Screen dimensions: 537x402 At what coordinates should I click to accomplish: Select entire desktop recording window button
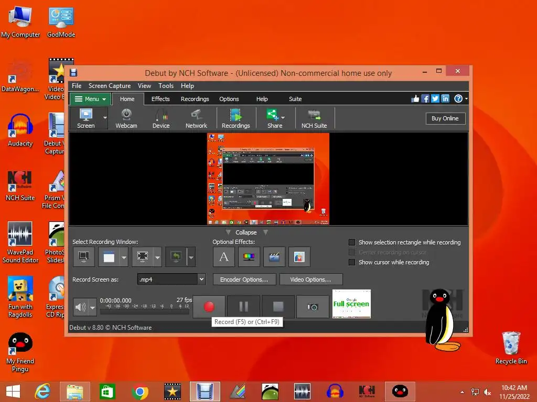(83, 256)
